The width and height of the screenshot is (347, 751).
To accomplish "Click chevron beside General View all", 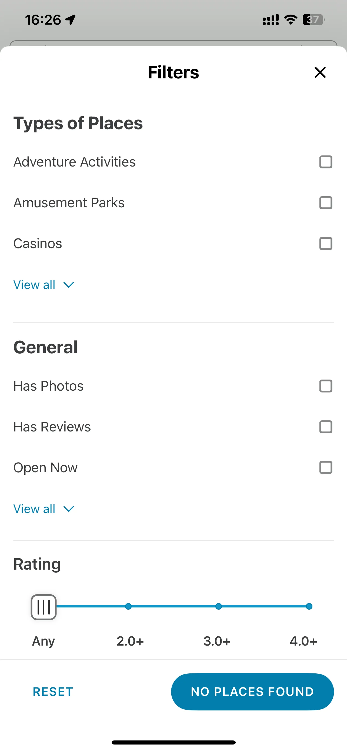I will [x=69, y=509].
